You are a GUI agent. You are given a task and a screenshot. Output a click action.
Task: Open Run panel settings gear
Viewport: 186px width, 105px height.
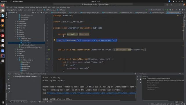(x=135, y=74)
